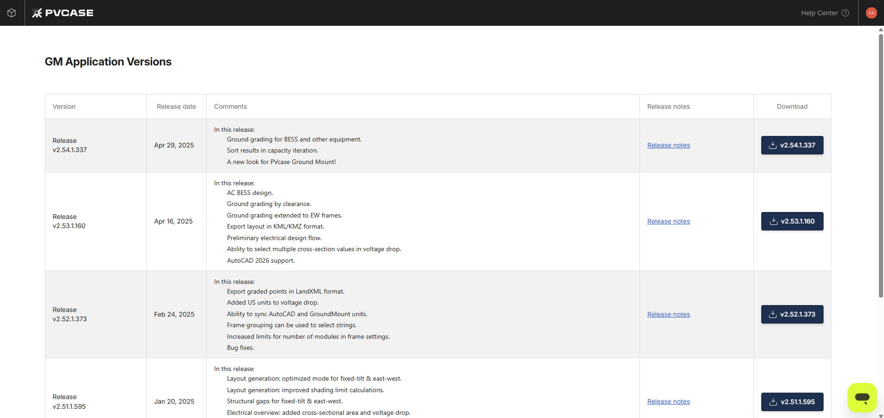Image resolution: width=884 pixels, height=418 pixels.
Task: Open Release notes for v2.54.1.337
Action: pos(669,145)
